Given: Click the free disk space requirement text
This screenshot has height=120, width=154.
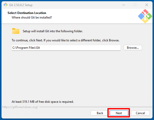Looking at the screenshot, I should [43, 102].
